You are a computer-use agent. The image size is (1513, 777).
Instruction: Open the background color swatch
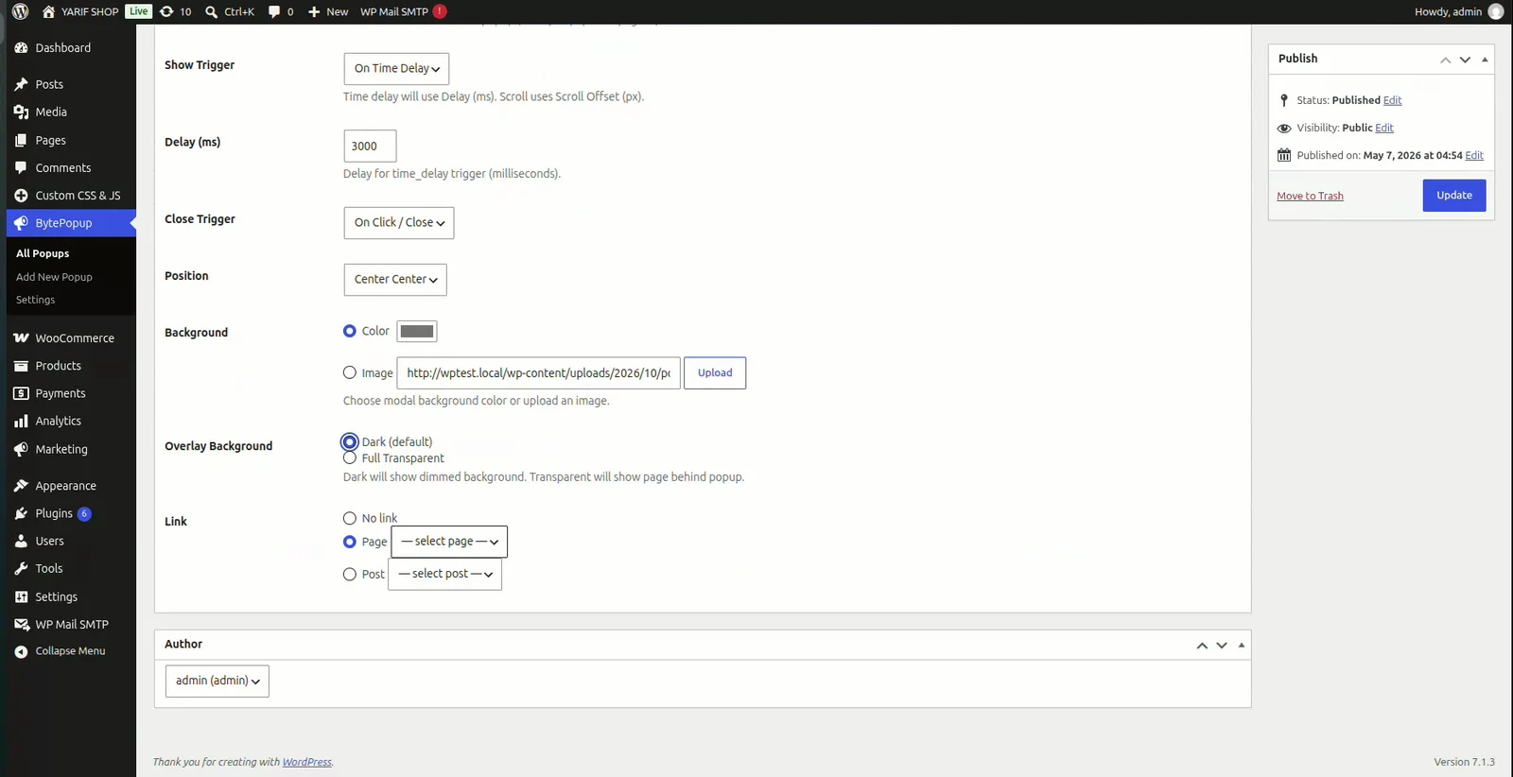(x=417, y=331)
